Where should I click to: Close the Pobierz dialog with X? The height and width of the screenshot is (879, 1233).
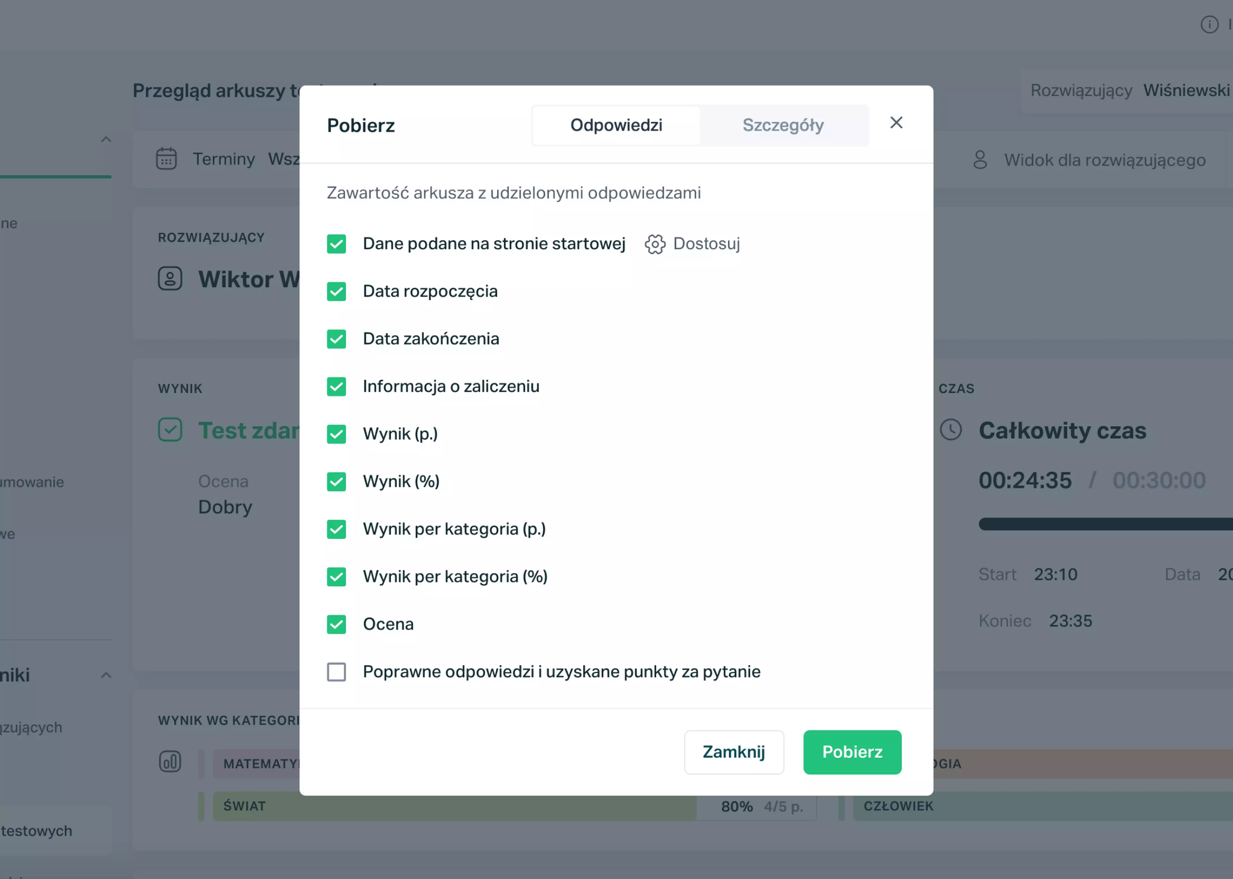[x=896, y=123]
